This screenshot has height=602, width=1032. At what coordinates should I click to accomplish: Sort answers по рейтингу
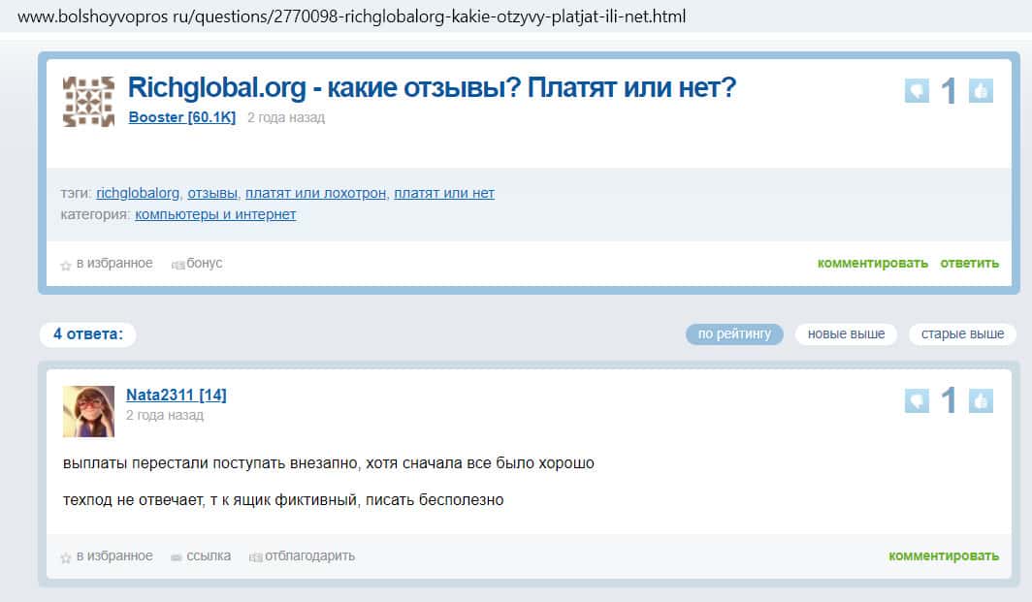734,334
